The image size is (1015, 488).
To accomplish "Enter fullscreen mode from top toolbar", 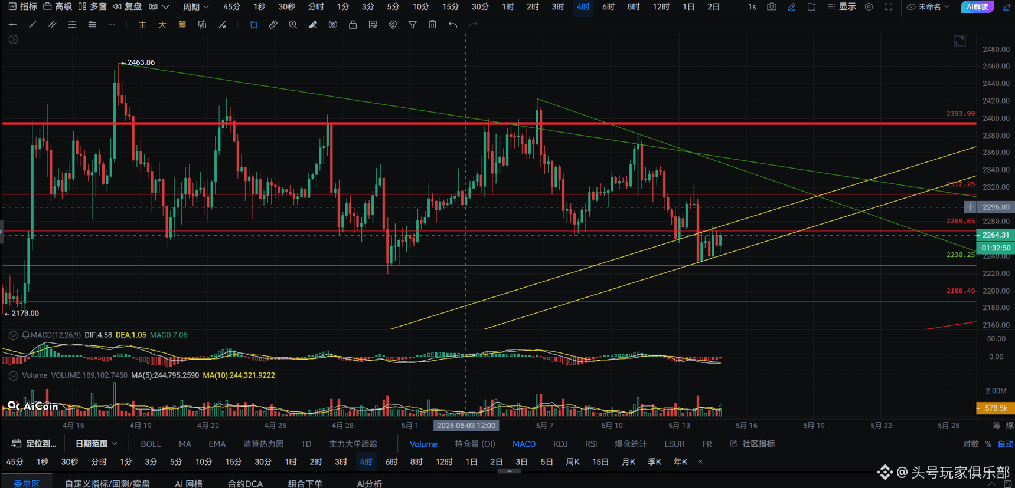I will tap(889, 7).
